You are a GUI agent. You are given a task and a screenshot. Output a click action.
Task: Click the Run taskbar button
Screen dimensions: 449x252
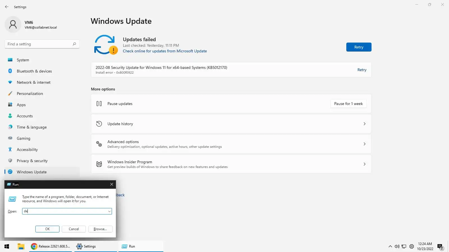point(141,246)
